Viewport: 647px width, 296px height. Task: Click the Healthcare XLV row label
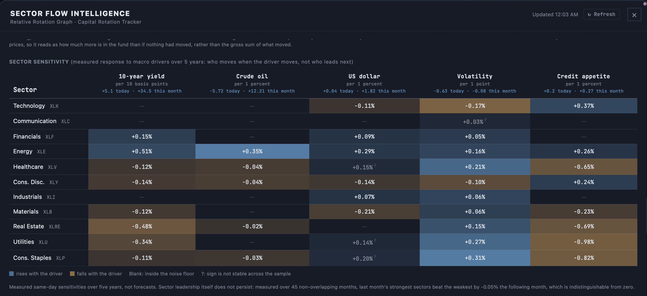click(35, 167)
